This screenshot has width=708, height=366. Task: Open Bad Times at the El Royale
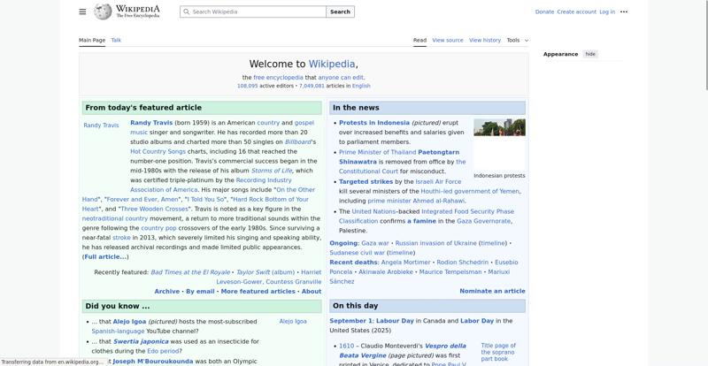[x=190, y=272]
